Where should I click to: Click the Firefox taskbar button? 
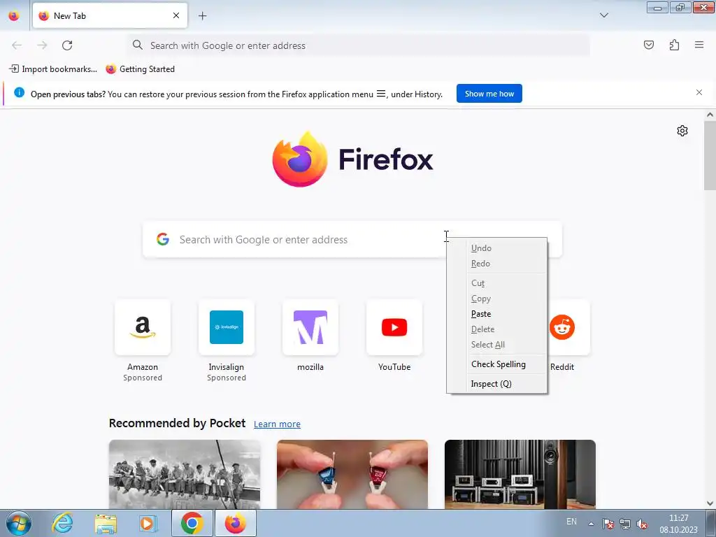(235, 523)
